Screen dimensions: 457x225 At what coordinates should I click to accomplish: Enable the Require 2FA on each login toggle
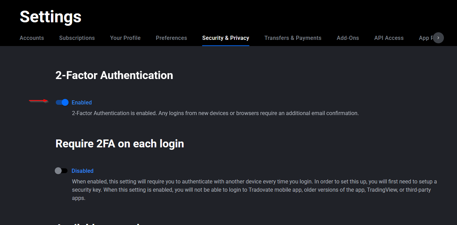click(x=61, y=171)
